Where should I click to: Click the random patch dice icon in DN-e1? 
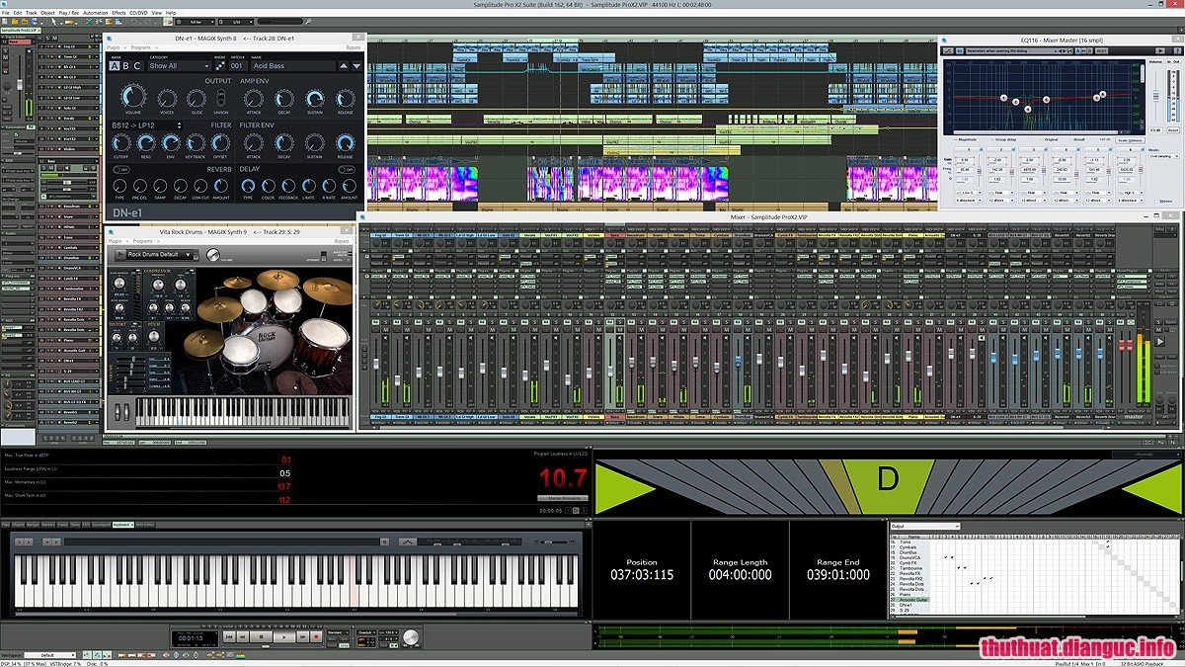(220, 66)
